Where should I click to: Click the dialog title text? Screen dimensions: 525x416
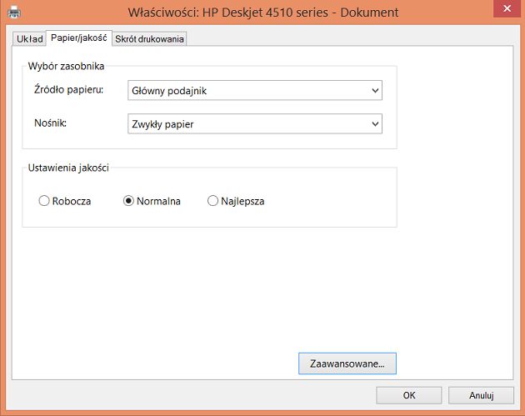(263, 13)
